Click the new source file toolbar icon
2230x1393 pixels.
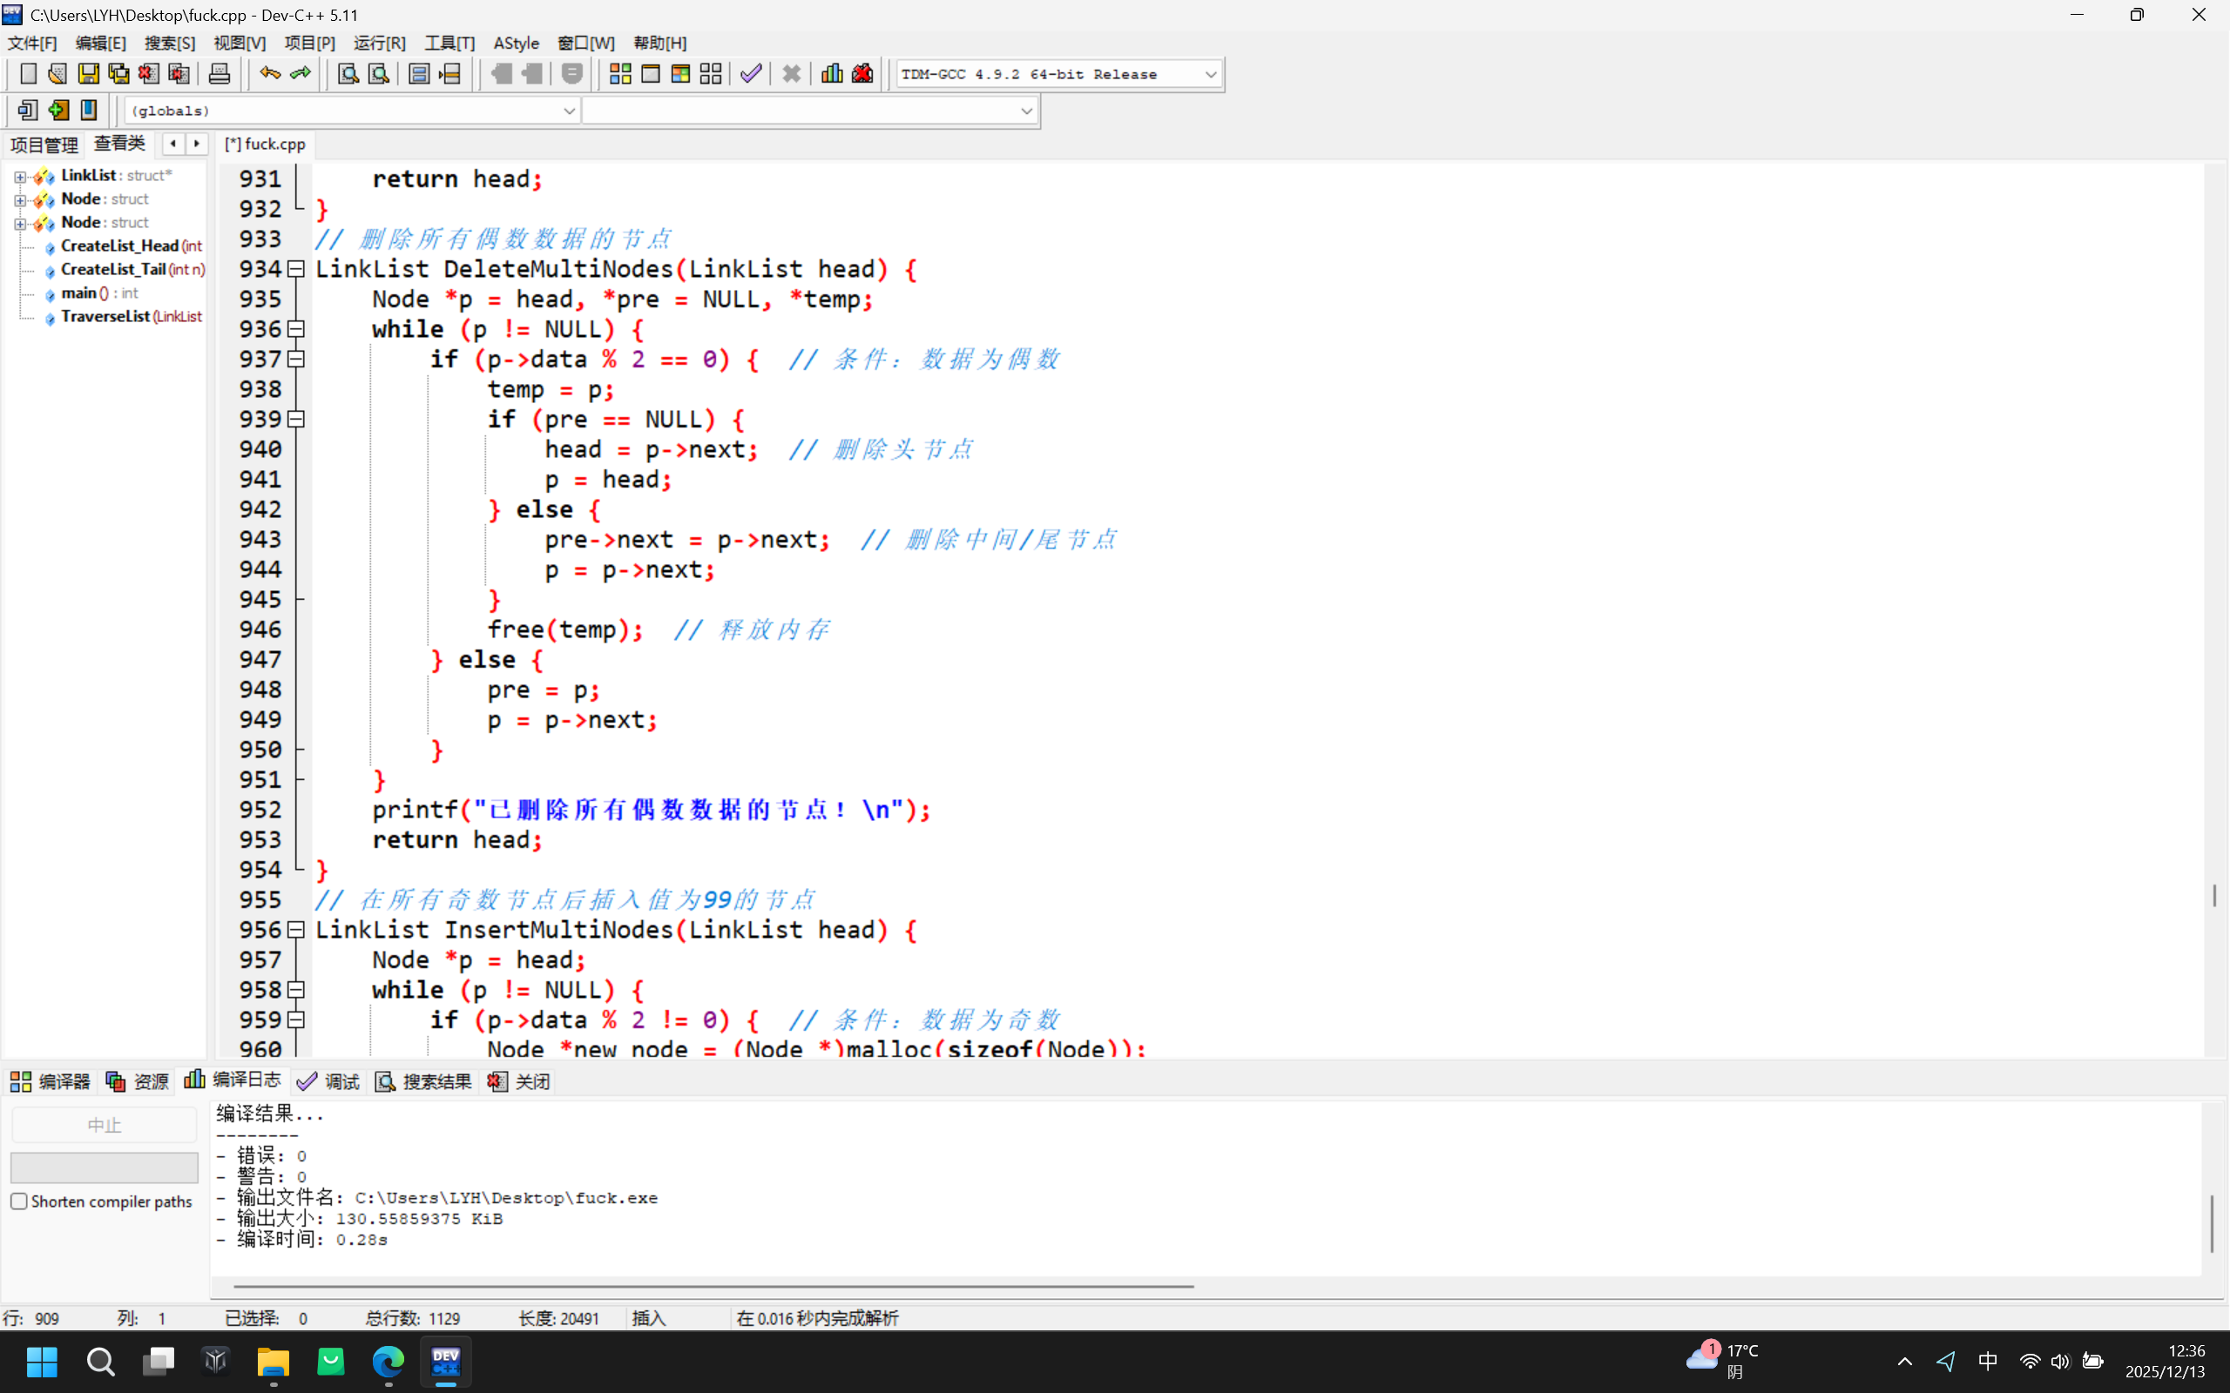pyautogui.click(x=28, y=74)
